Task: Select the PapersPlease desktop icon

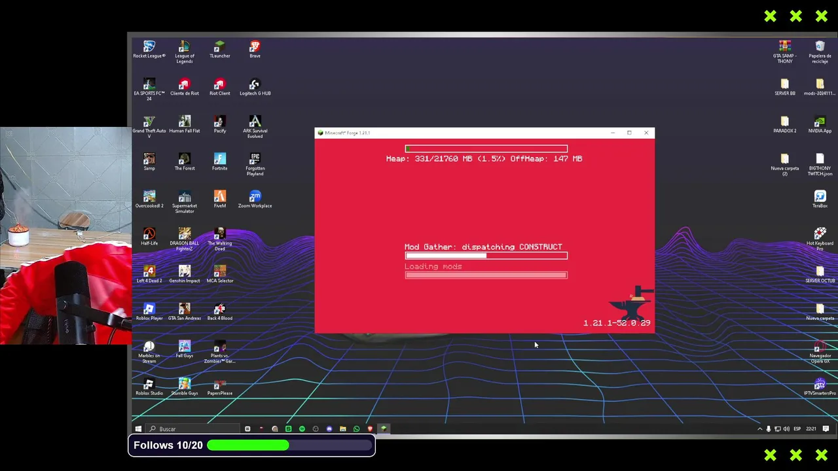Action: [220, 386]
